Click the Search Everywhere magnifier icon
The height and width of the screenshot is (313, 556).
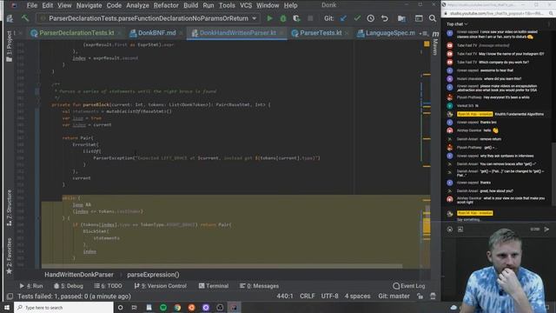tap(433, 18)
